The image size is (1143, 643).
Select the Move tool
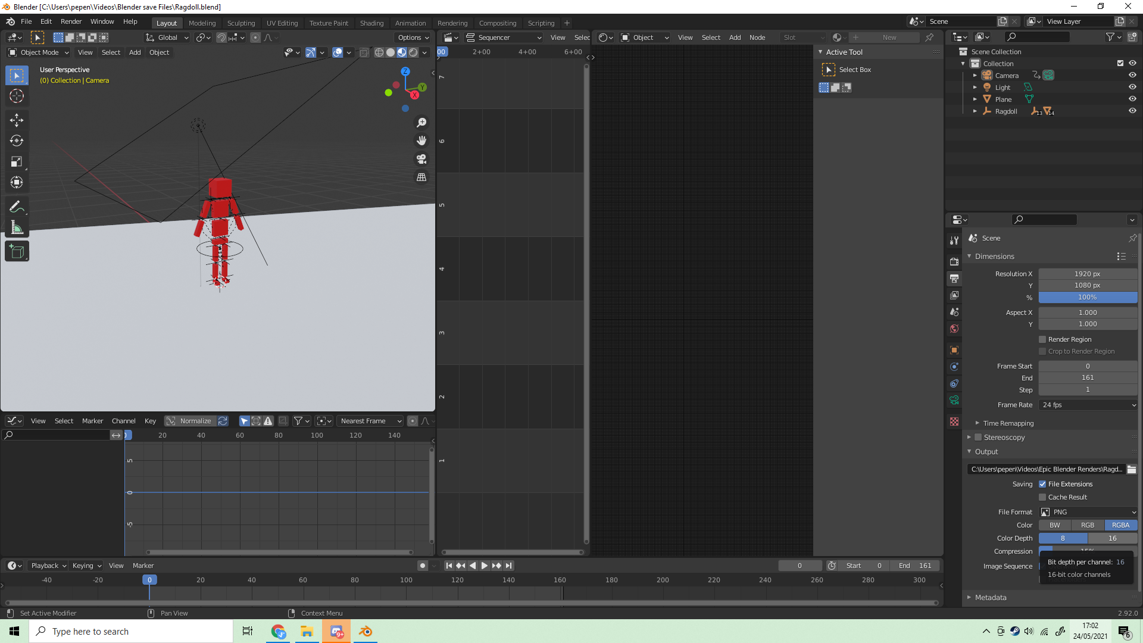click(x=17, y=120)
